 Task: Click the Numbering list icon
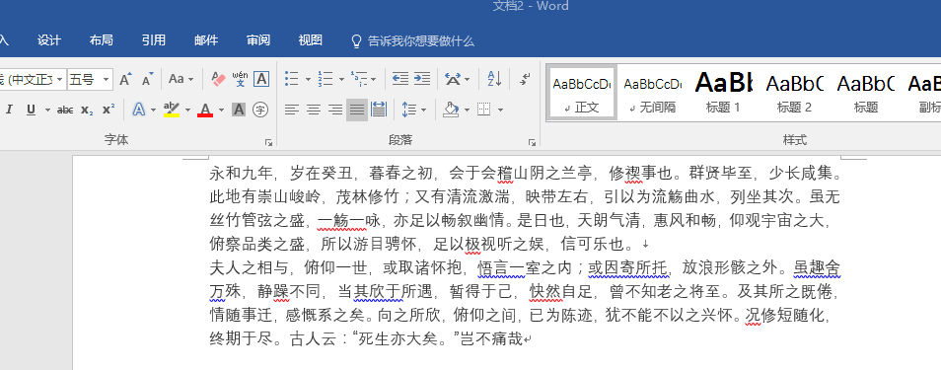[x=326, y=79]
